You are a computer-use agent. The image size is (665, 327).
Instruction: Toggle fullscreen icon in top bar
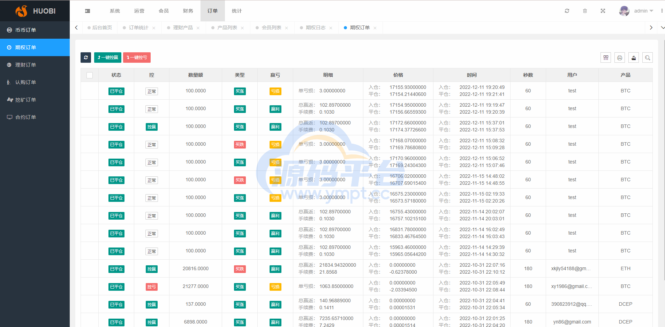603,11
